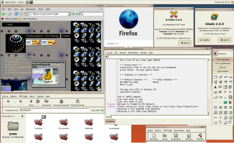Click the Contact link on webpage
Viewport: 234px width, 143px height.
tap(66, 36)
